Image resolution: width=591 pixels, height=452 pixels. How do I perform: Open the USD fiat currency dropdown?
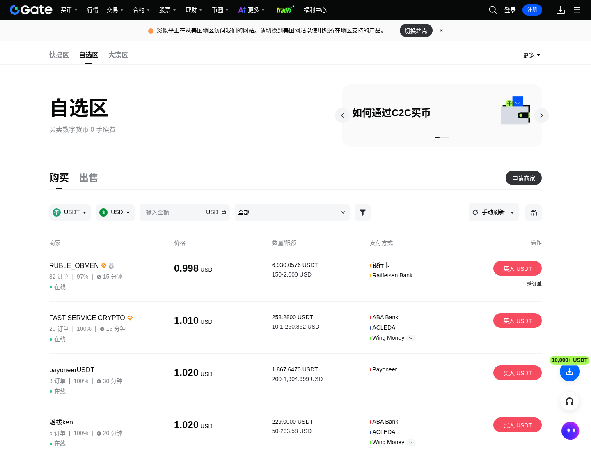pyautogui.click(x=115, y=212)
